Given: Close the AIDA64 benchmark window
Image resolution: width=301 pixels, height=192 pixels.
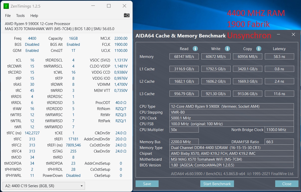Looking at the screenshot, I should 287,184.
